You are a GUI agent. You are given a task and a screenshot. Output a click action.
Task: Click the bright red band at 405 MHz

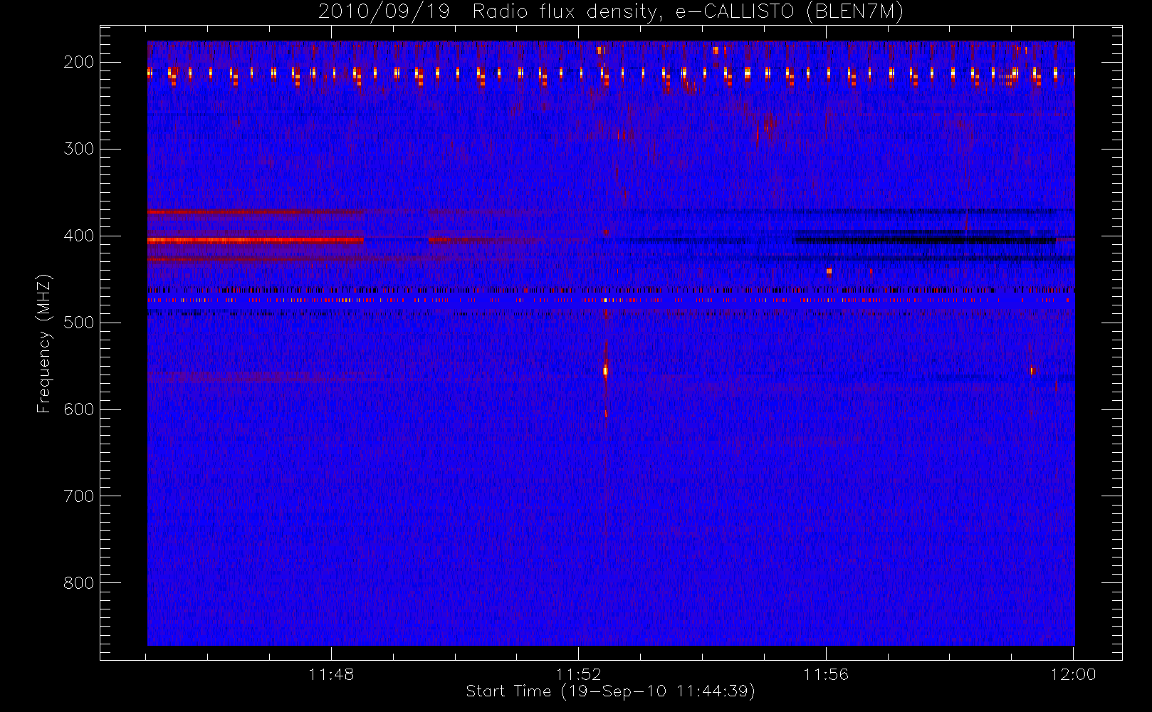[x=256, y=241]
